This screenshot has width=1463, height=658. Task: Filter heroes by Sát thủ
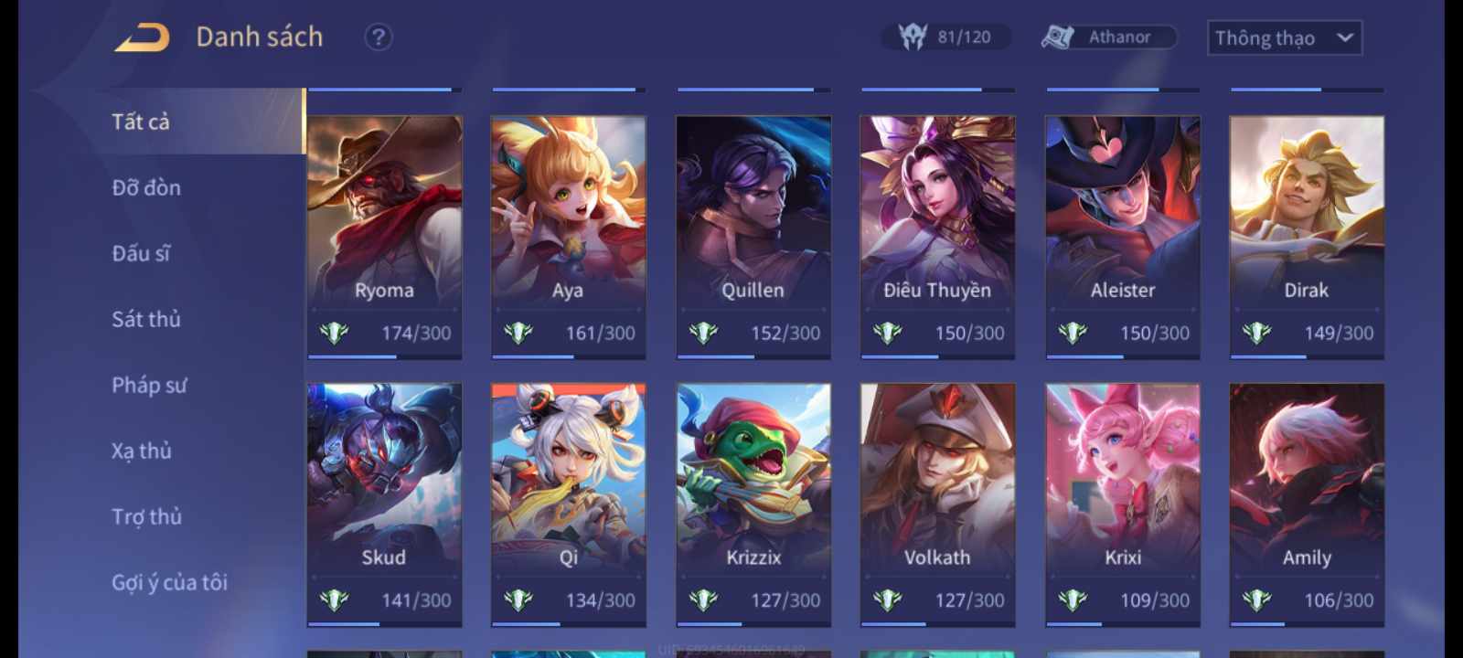click(146, 319)
